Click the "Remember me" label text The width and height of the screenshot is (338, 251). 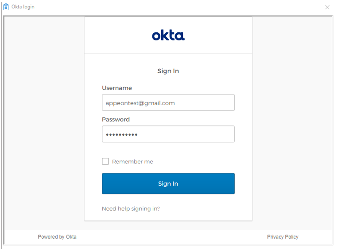(x=132, y=162)
